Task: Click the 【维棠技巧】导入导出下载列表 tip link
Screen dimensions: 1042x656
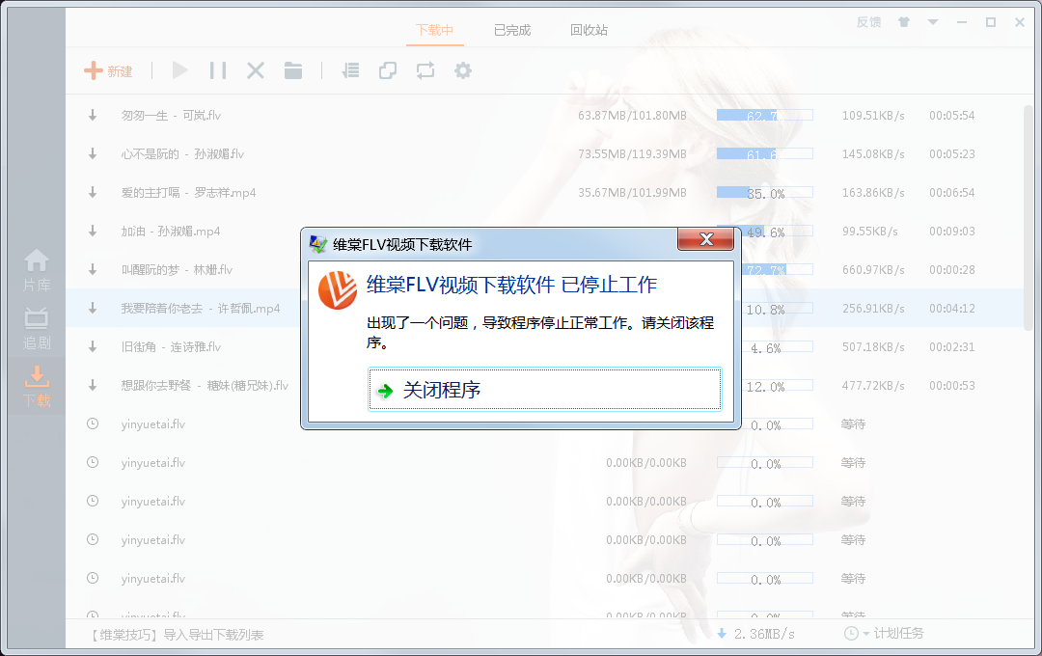Action: pos(177,635)
